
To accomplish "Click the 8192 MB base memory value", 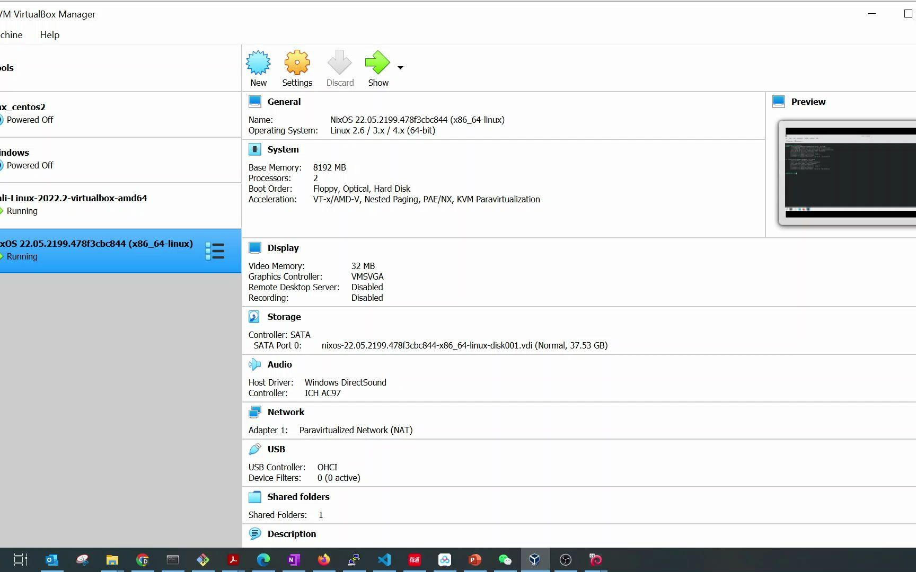I will [x=330, y=167].
